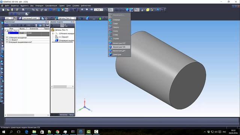This screenshot has width=240, height=135.
Task: Open the System layer dropdown
Action: 39,18
